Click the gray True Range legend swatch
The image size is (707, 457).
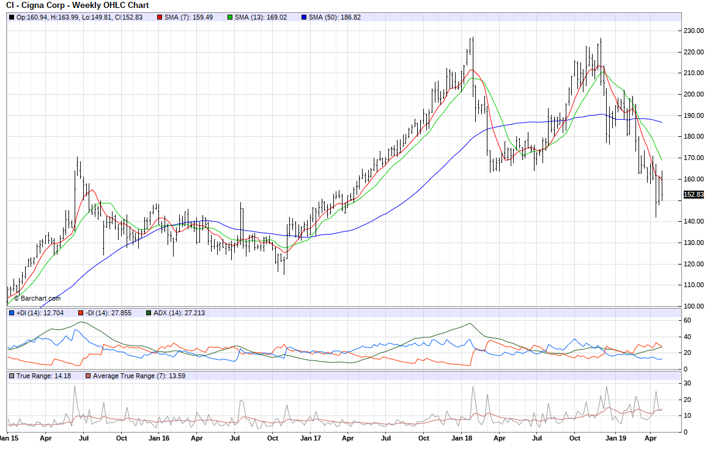(12, 376)
